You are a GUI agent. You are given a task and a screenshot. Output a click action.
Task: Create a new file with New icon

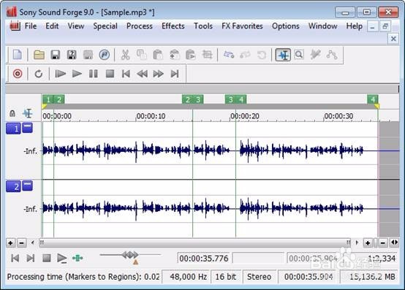pos(18,55)
